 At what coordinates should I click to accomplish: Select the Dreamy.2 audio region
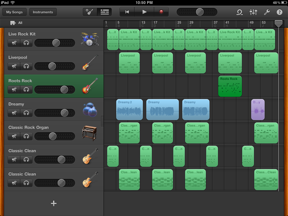click(129, 109)
